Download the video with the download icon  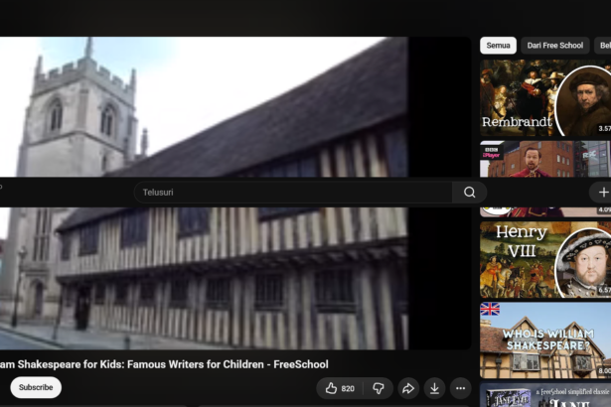pos(434,388)
